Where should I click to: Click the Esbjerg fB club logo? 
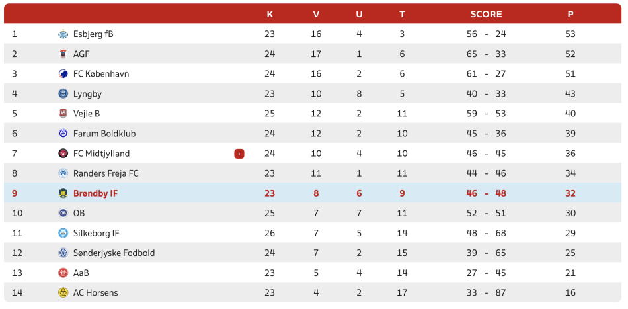tap(63, 34)
